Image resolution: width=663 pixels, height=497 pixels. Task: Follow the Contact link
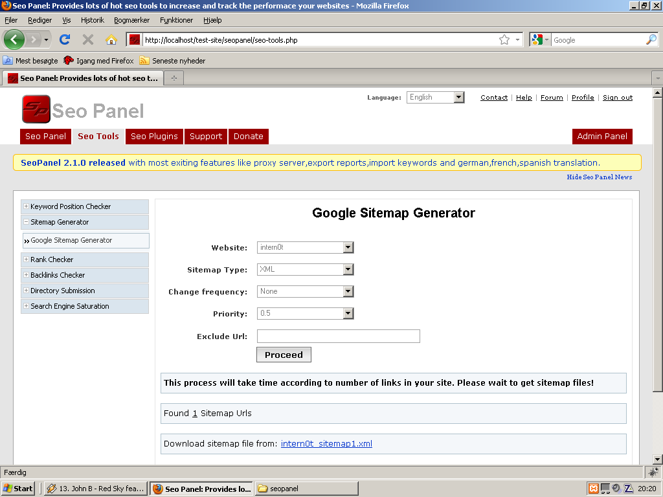point(494,97)
